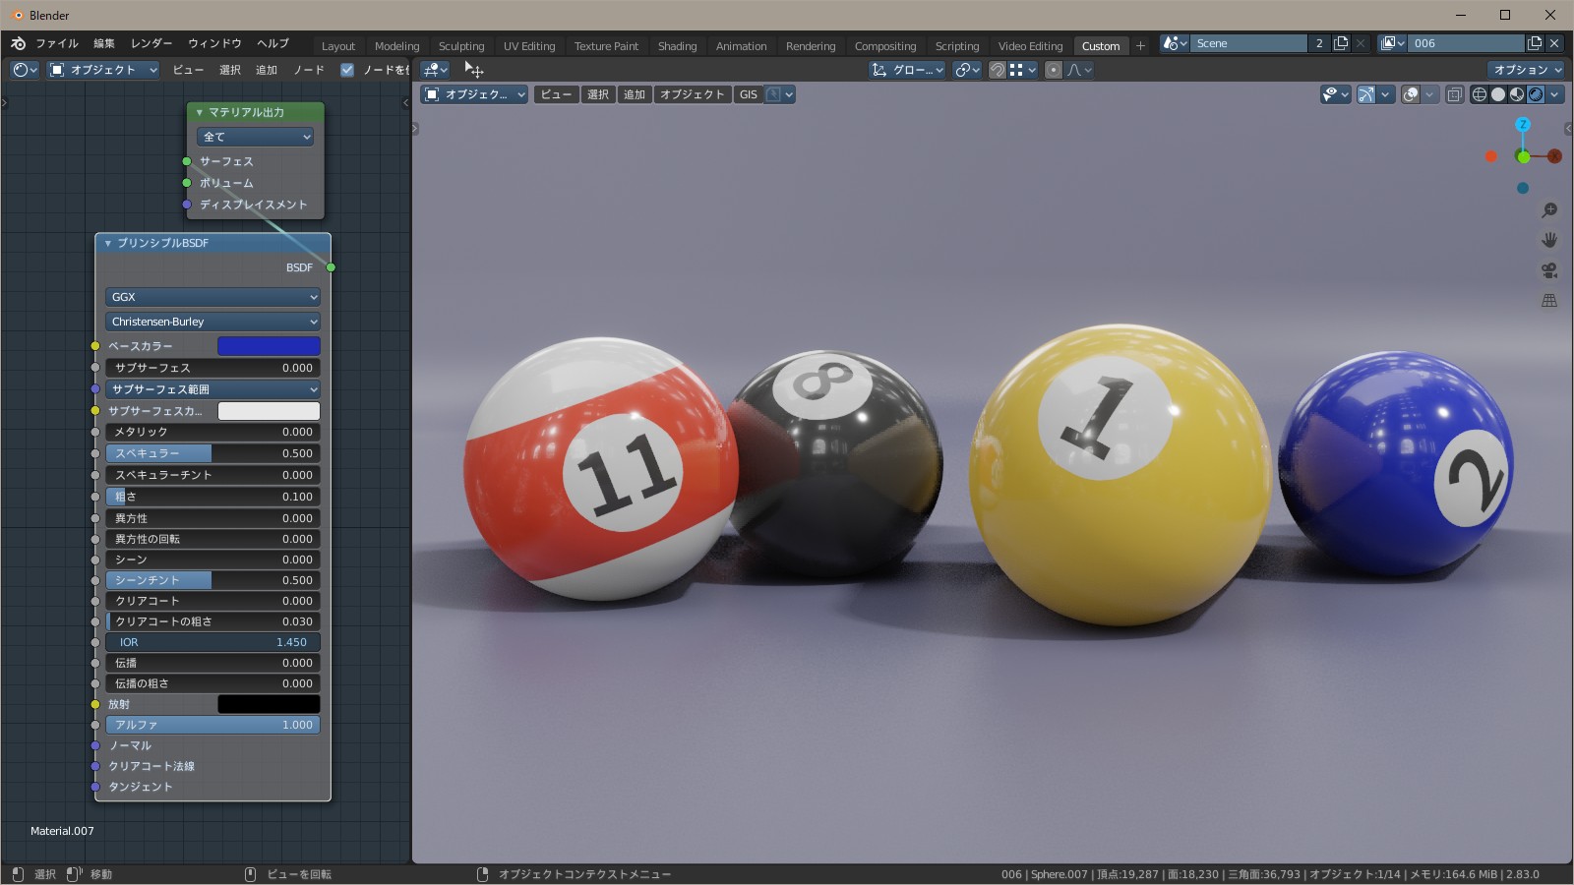Open the 編集 menu
Image resolution: width=1574 pixels, height=885 pixels.
coord(104,43)
